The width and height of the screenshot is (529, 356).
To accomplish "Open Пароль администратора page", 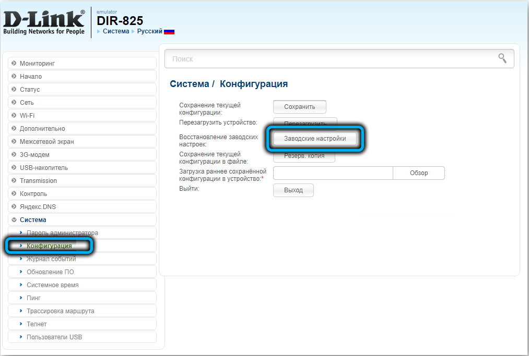I will pos(62,233).
